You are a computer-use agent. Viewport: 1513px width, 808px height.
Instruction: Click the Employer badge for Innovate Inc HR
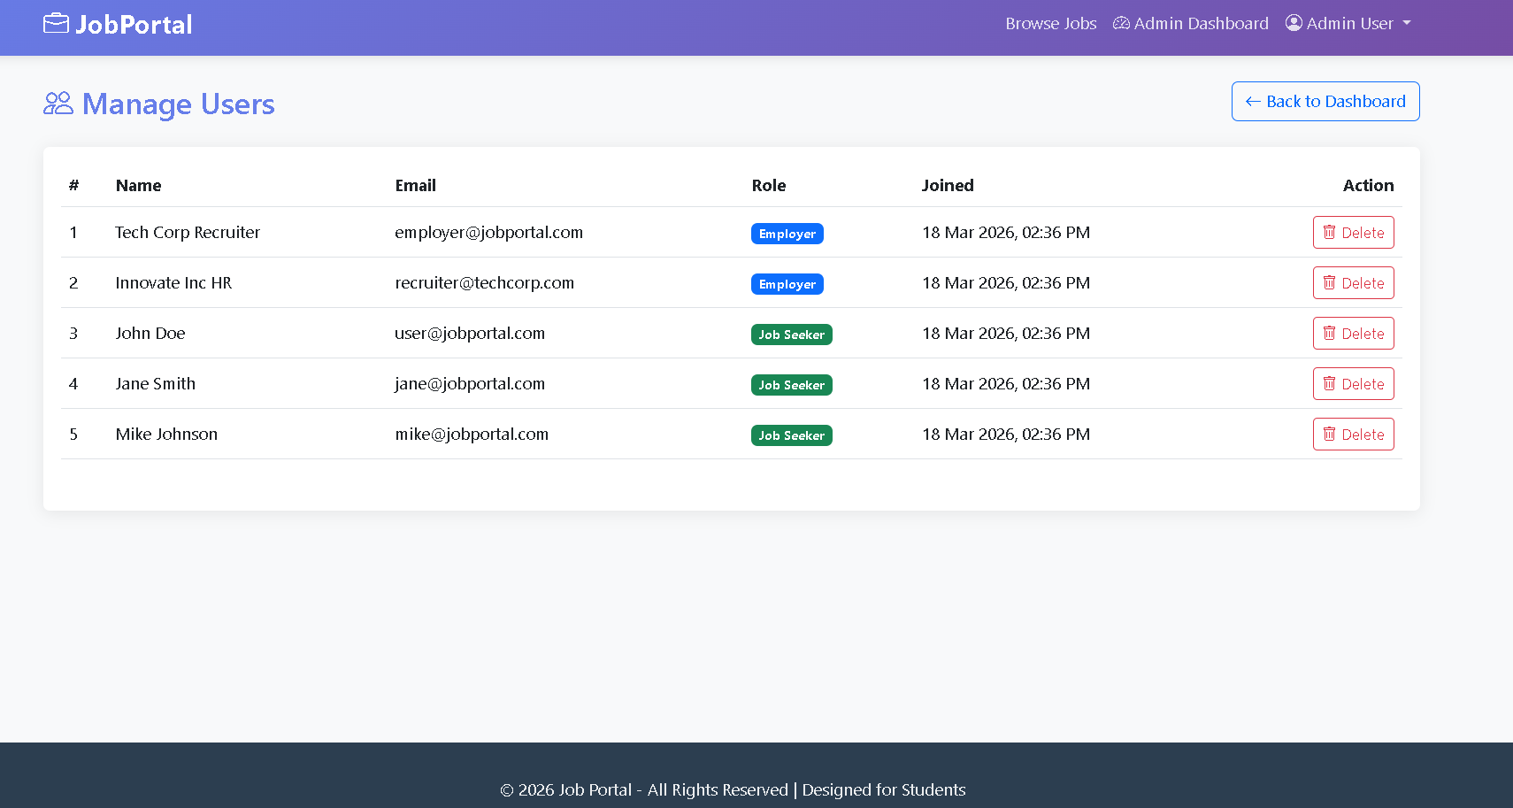787,284
